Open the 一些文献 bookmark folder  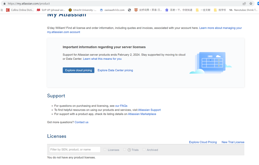(203, 10)
